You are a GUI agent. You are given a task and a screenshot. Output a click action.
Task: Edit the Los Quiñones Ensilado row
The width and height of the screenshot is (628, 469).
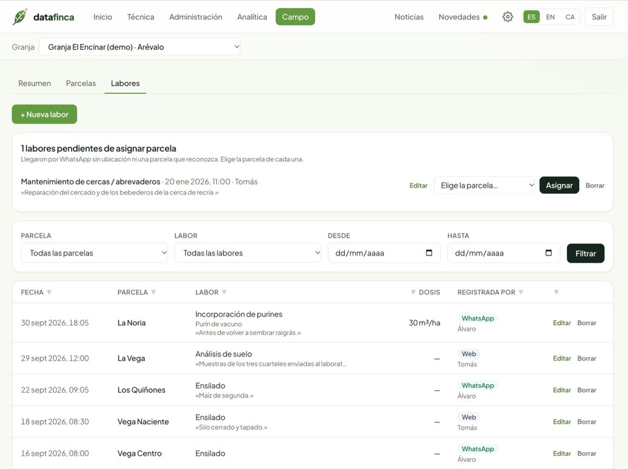pos(561,390)
